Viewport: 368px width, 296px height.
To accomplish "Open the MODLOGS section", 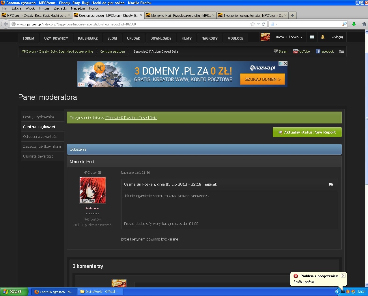I will pos(236,38).
